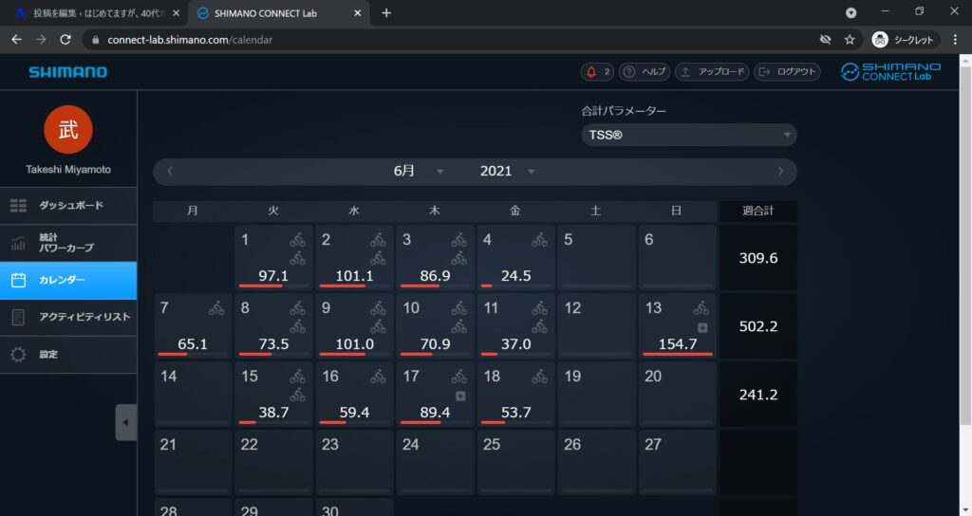972x516 pixels.
Task: Collapse the sidebar with the arrow handle
Action: (125, 422)
